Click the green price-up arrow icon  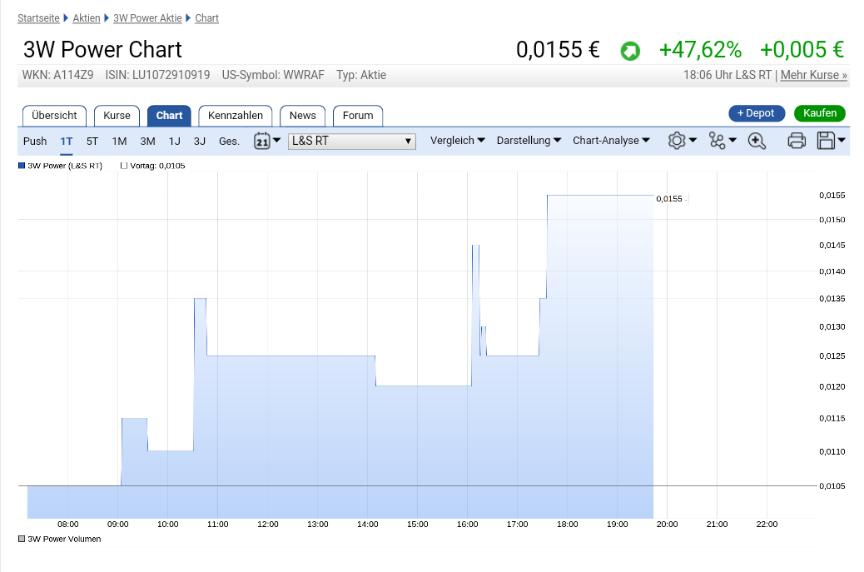pos(630,51)
